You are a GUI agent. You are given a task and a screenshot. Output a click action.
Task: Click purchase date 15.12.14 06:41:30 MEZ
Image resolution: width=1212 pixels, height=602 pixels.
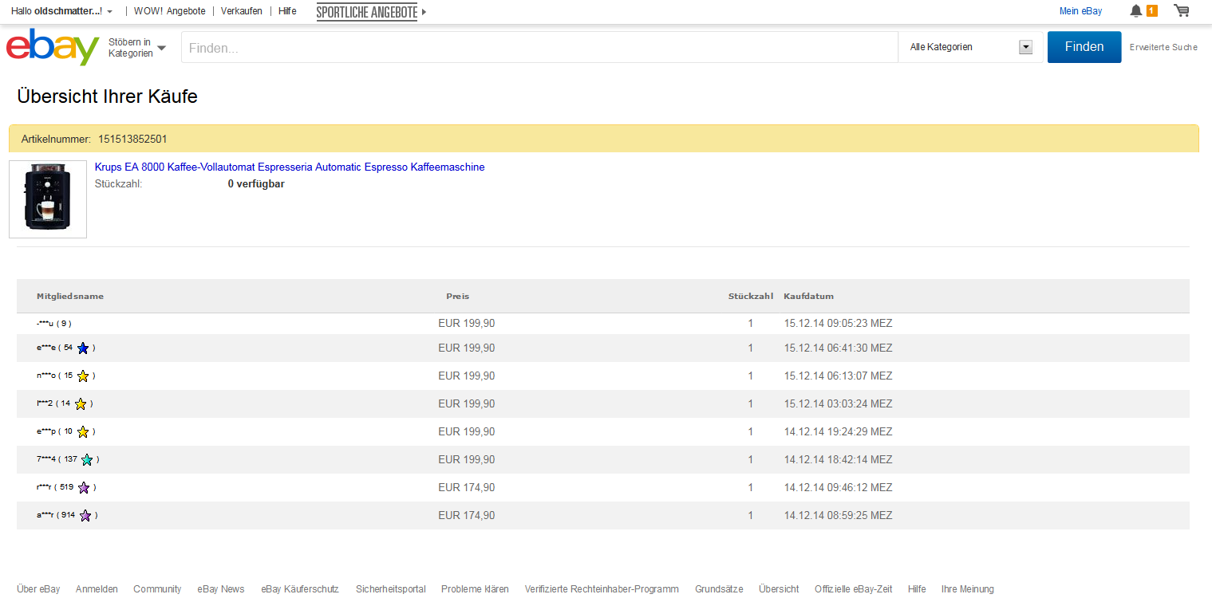coord(838,348)
